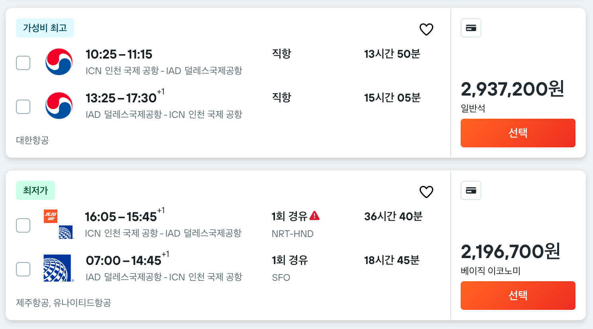Image resolution: width=593 pixels, height=329 pixels.
Task: Check the Jeju Air outbound flight checkbox
Action: pos(23,225)
